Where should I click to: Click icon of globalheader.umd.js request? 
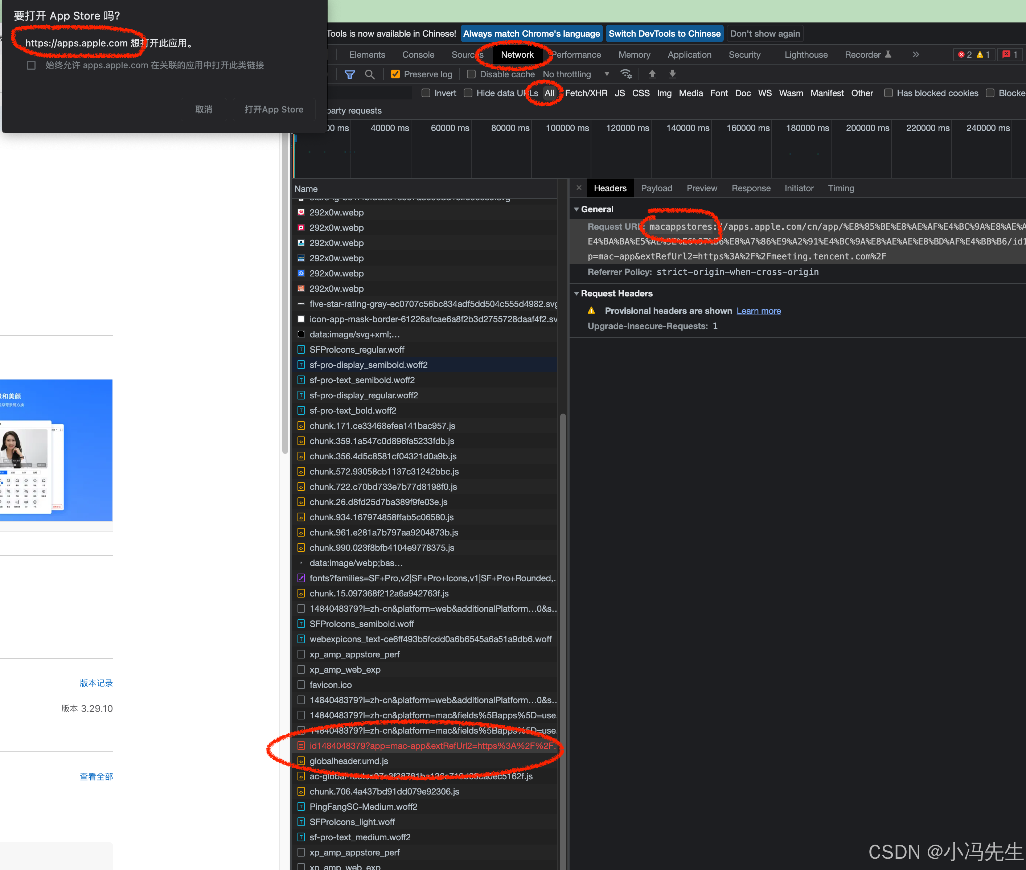pyautogui.click(x=301, y=761)
